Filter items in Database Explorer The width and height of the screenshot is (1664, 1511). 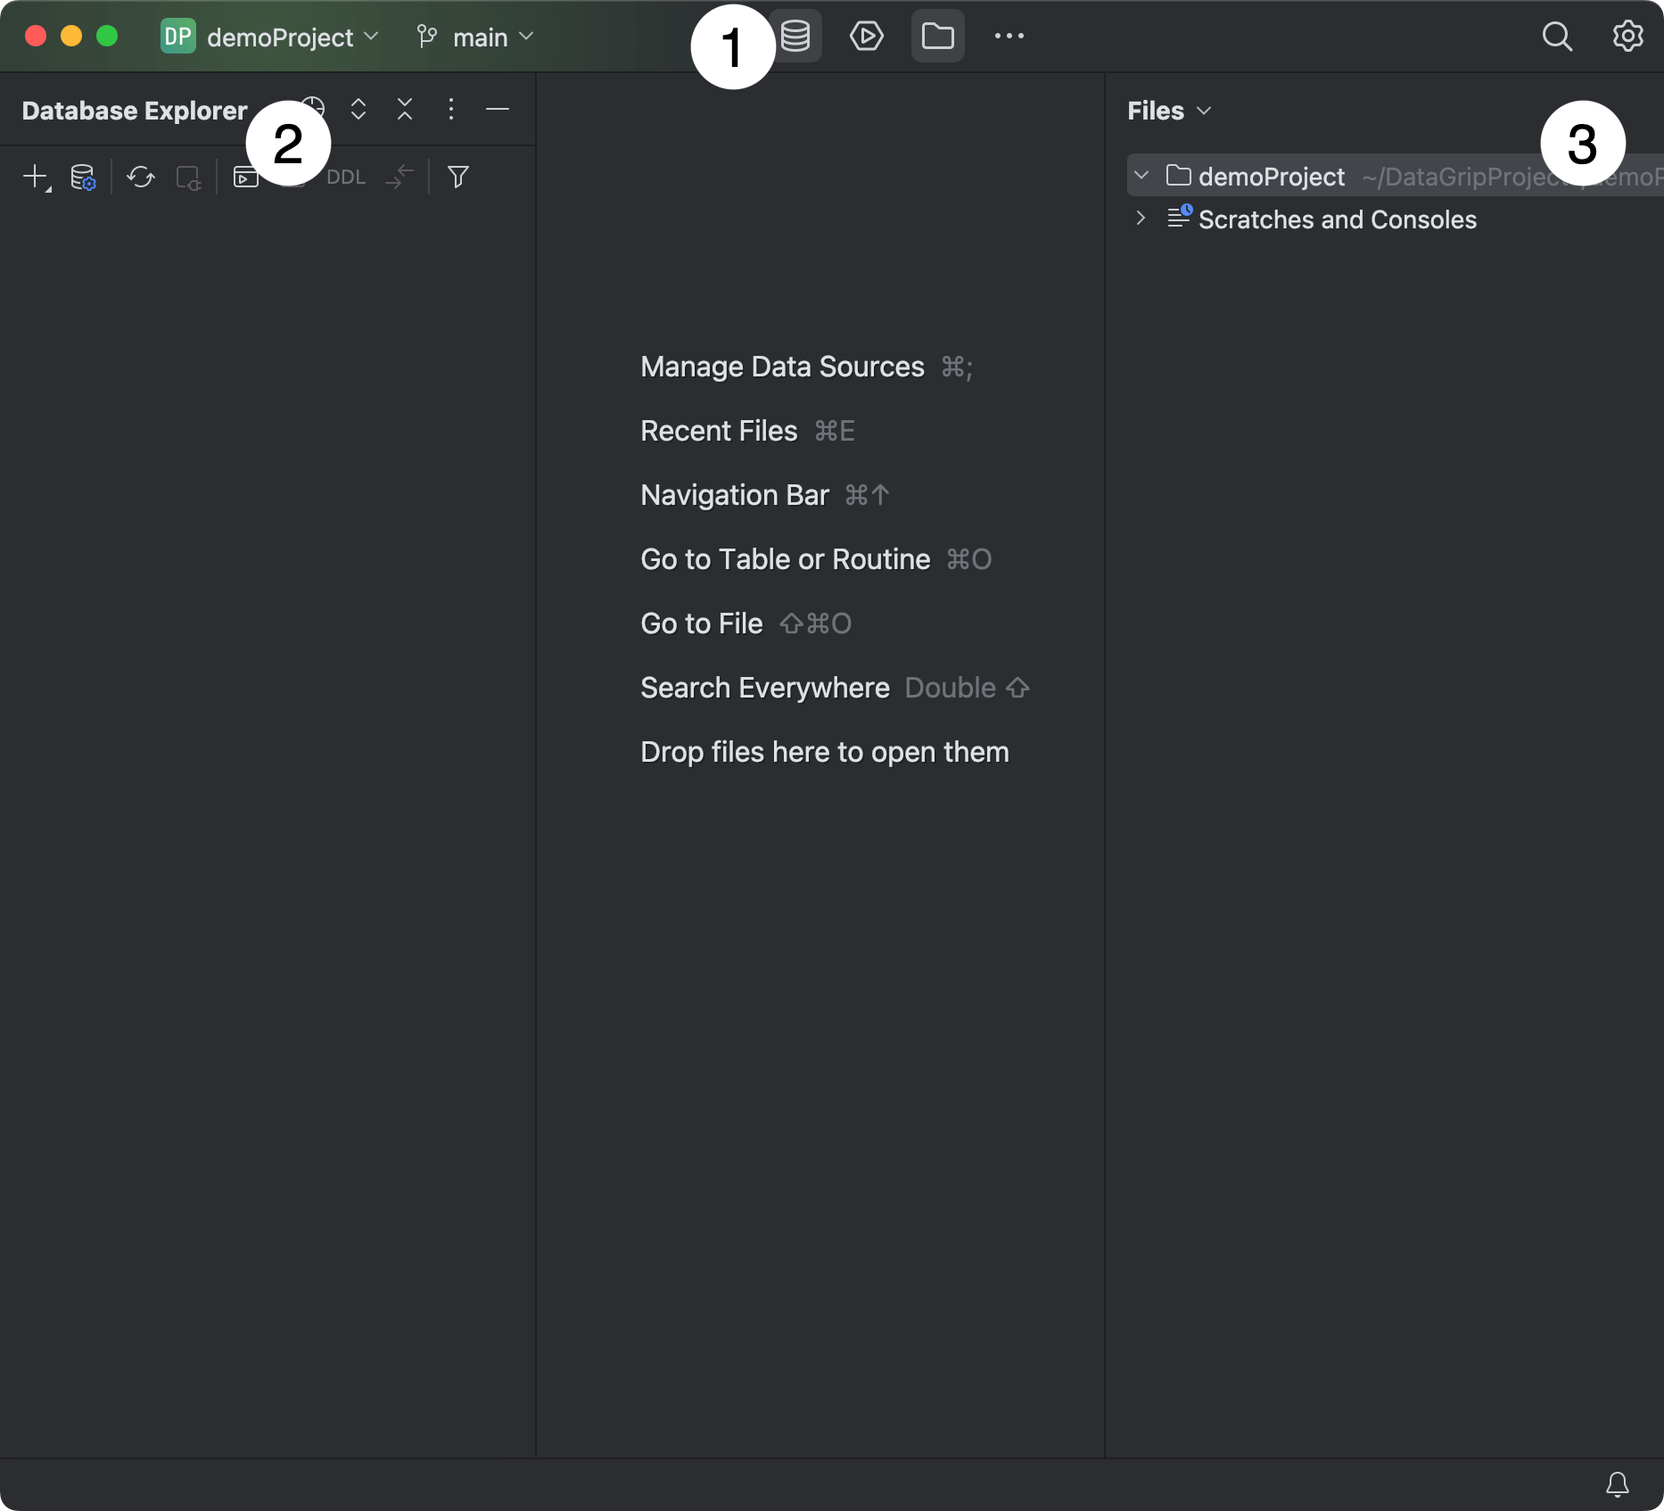coord(457,176)
